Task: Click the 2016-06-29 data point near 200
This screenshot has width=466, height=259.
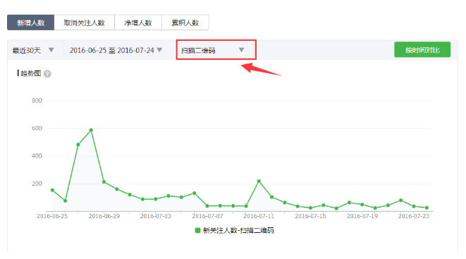Action: coord(104,182)
